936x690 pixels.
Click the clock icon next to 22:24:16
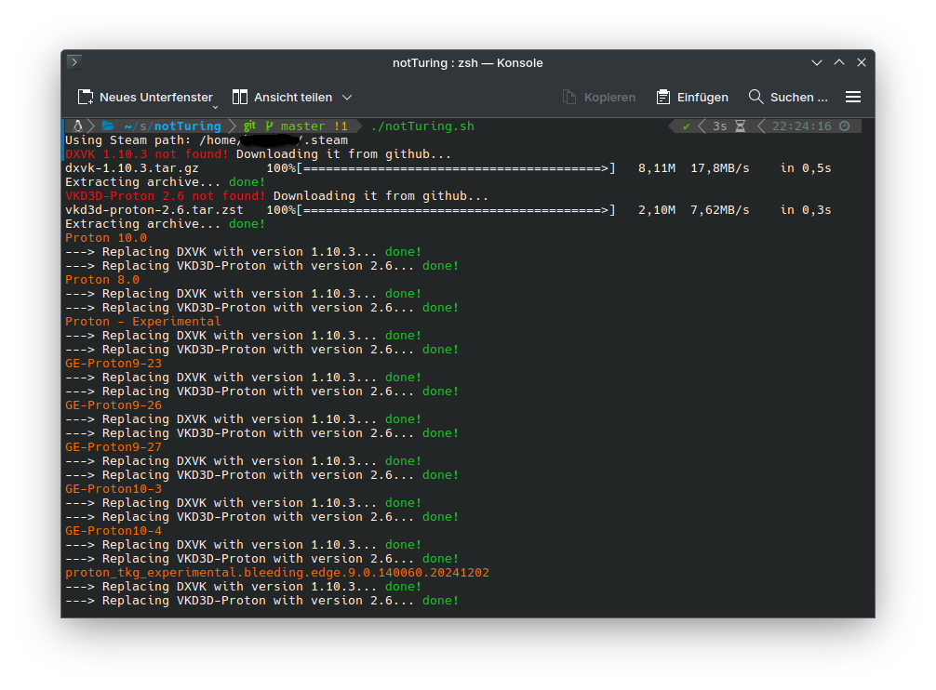845,126
